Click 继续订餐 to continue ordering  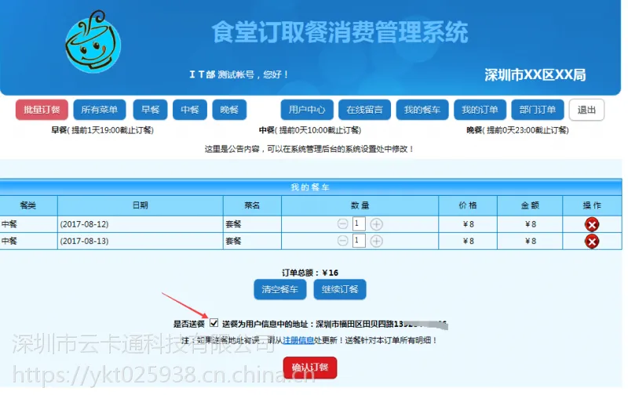pyautogui.click(x=340, y=289)
